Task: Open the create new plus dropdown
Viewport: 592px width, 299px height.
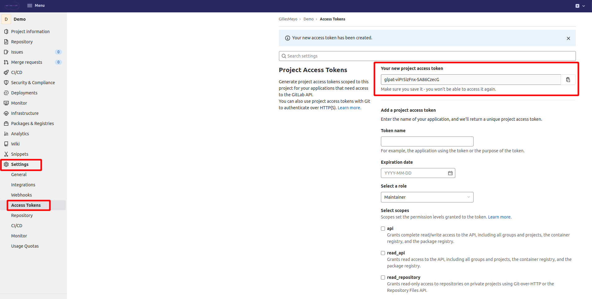Action: (x=580, y=6)
